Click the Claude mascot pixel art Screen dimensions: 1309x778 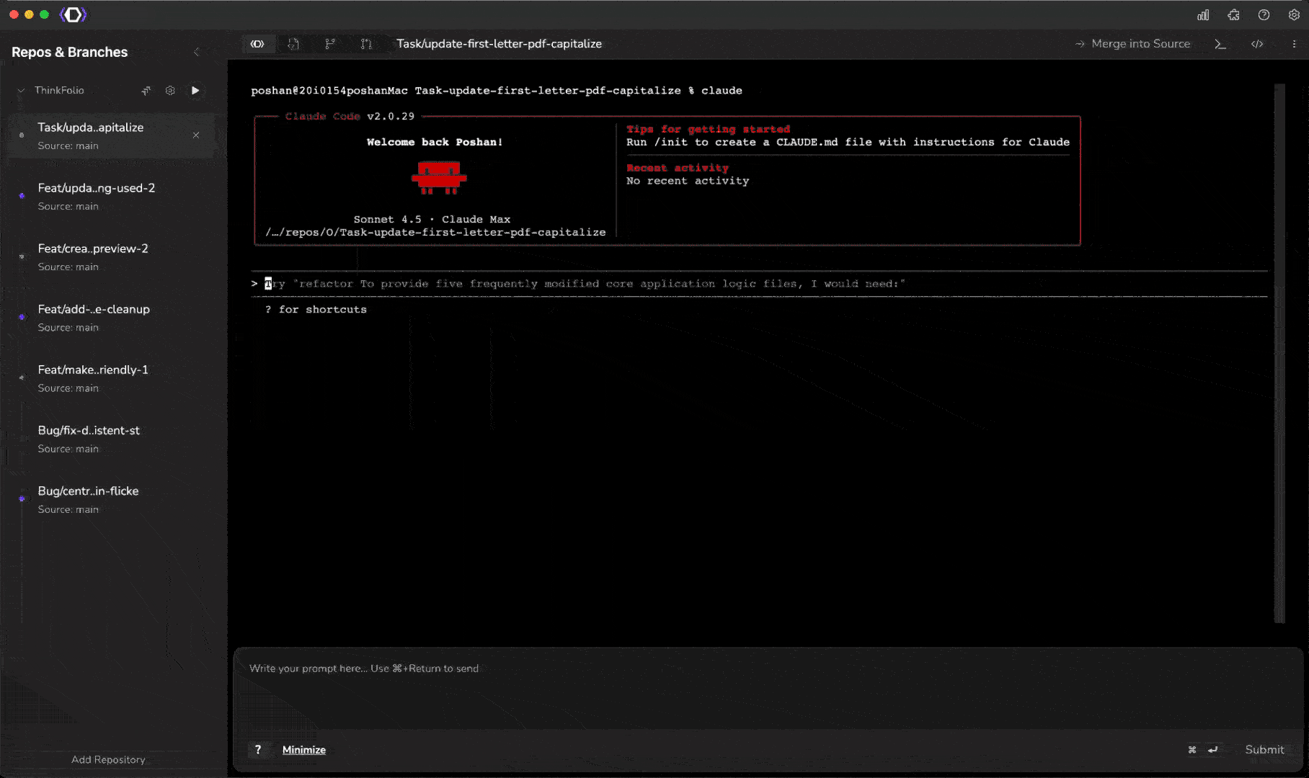tap(439, 178)
